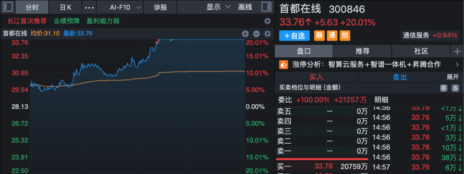Switch to the 日K daily chart tab
Screen dimensions: 464x174
pos(65,7)
